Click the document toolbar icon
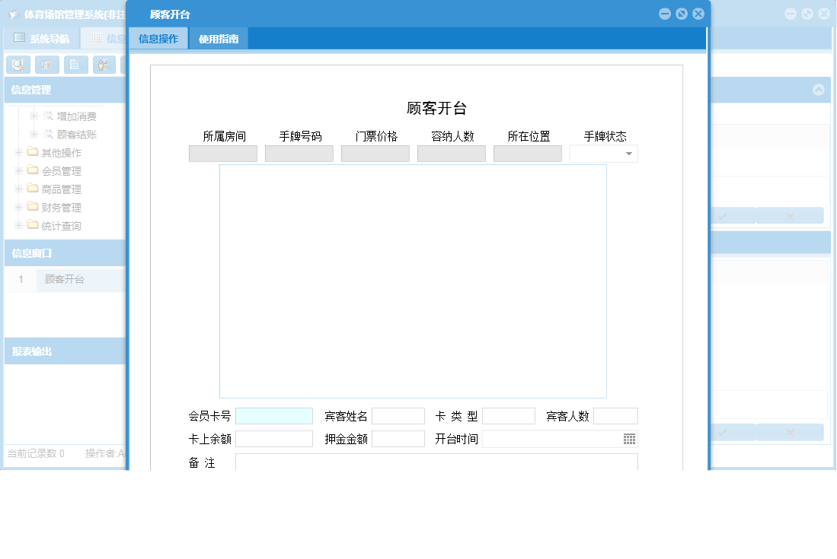The height and width of the screenshot is (559, 837). click(x=75, y=65)
